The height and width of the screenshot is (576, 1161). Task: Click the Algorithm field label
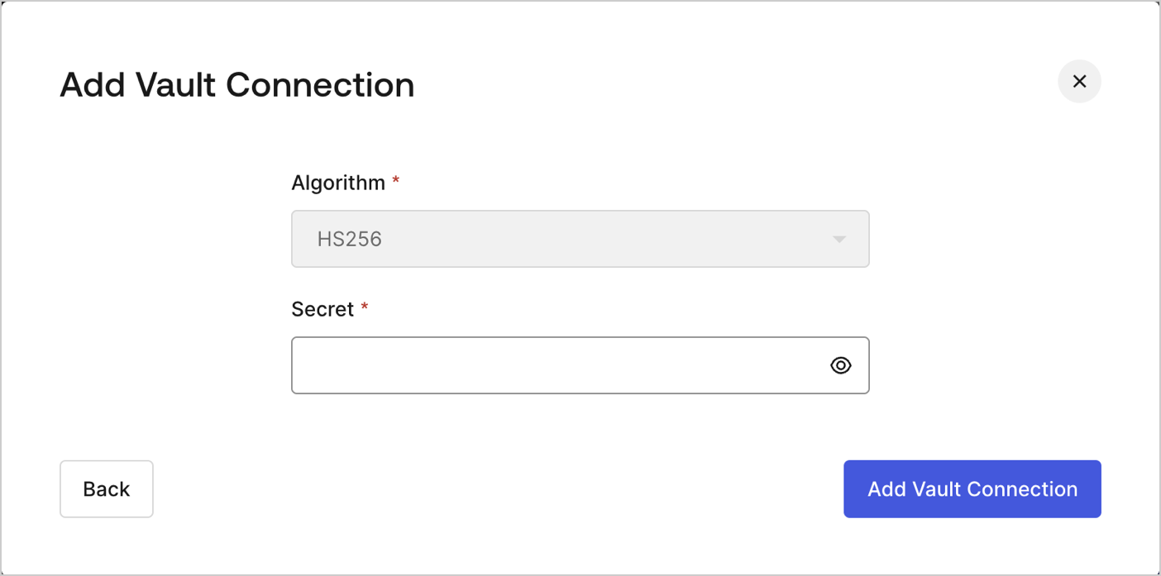339,183
